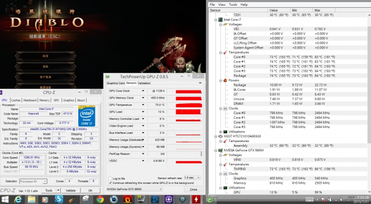Open the HWMonitor Tools menu
Image resolution: width=371 pixels, height=204 pixels.
(233, 5)
